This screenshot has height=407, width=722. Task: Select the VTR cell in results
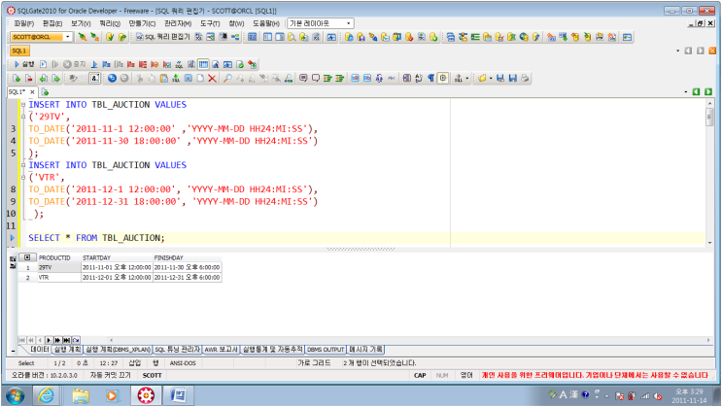point(59,278)
